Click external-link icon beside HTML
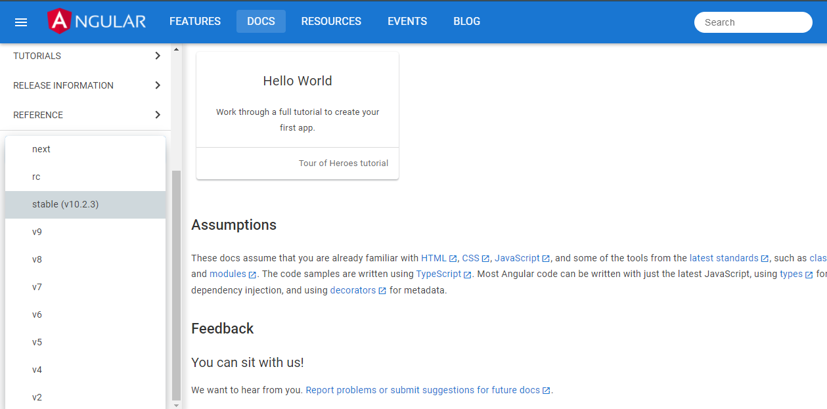827x409 pixels. (x=453, y=259)
